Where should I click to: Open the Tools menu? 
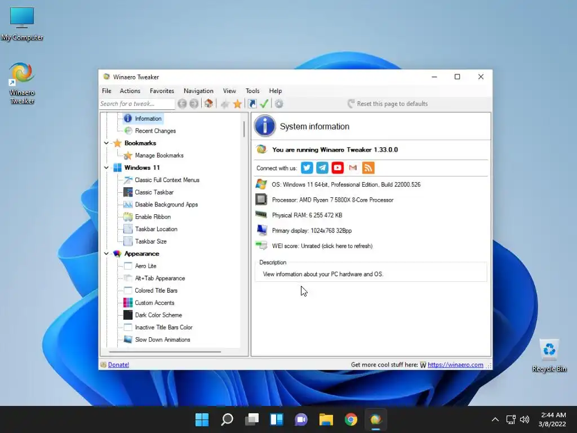252,91
